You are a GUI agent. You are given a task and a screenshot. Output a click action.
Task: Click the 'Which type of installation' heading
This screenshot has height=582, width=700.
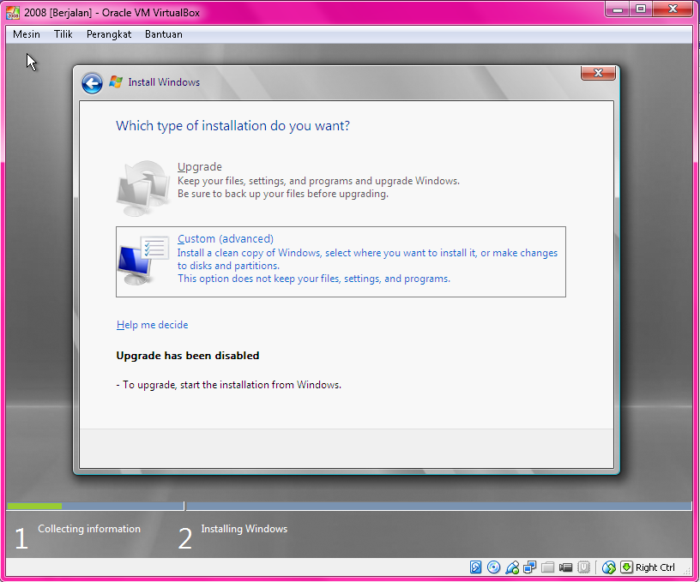pyautogui.click(x=232, y=126)
